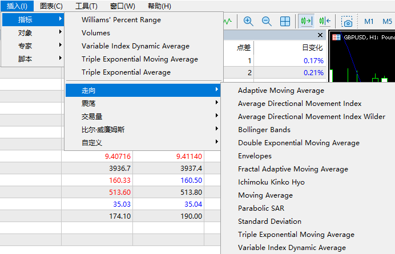This screenshot has height=254, width=395.
Task: Click the 513.80 price cell
Action: pos(191,192)
